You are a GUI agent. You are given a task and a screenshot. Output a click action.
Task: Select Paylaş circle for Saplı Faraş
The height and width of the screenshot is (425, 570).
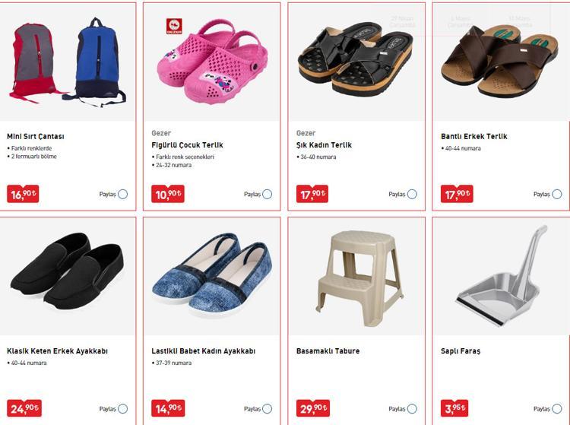pos(556,408)
